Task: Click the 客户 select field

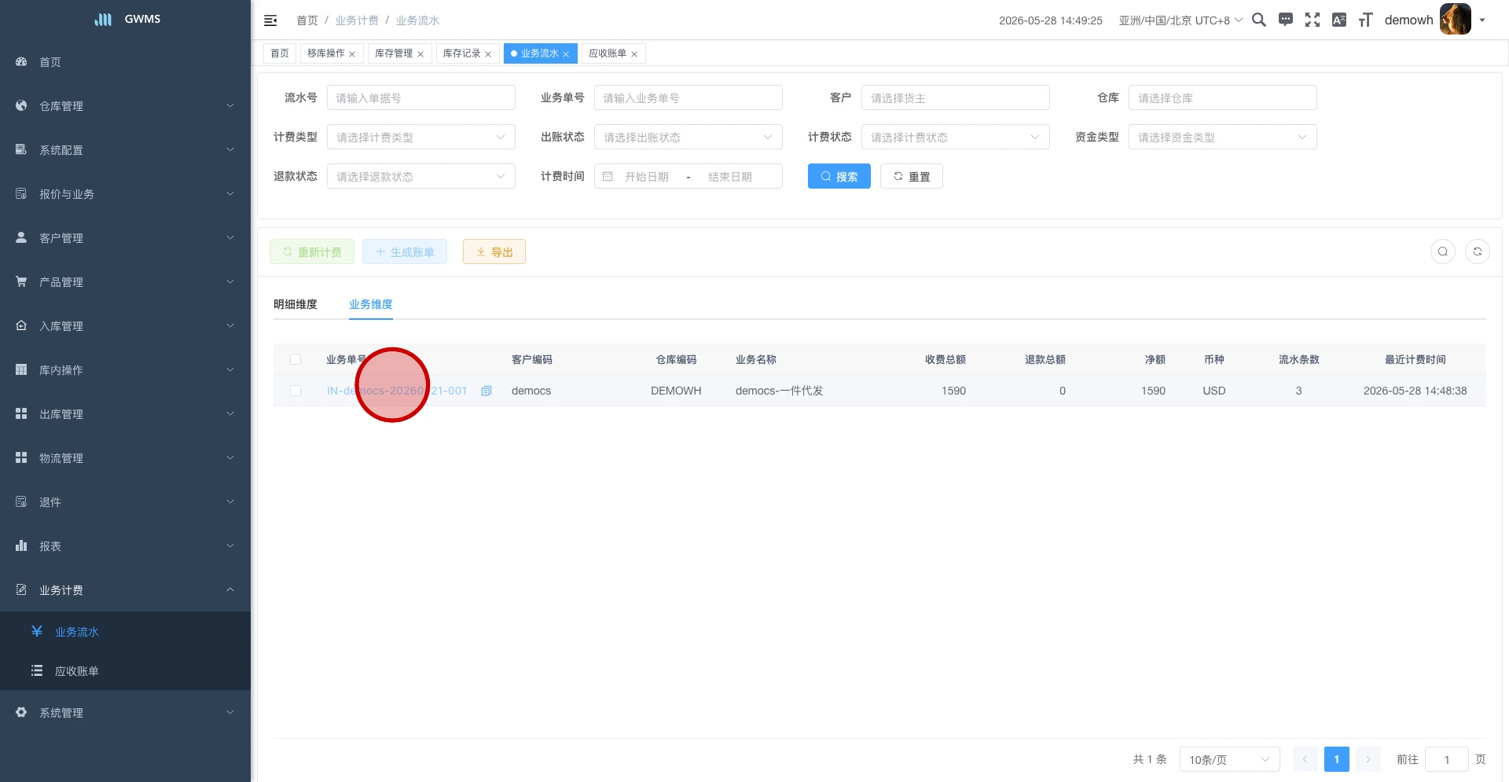Action: pos(956,97)
